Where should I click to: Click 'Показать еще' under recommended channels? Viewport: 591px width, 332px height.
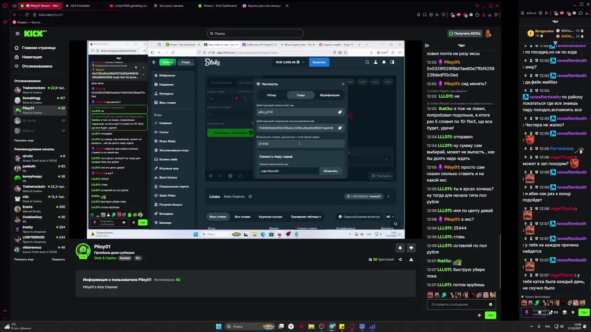point(24,259)
